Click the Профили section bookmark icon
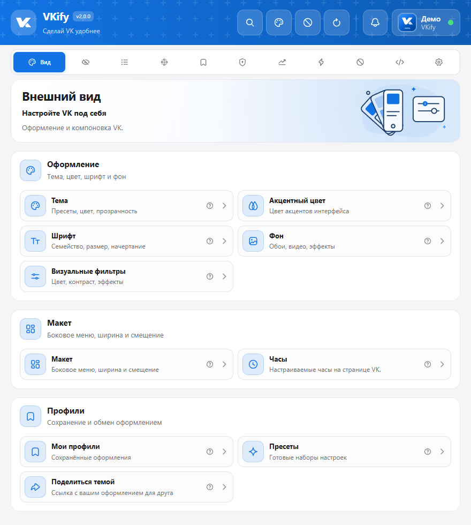The width and height of the screenshot is (471, 525). pyautogui.click(x=31, y=417)
